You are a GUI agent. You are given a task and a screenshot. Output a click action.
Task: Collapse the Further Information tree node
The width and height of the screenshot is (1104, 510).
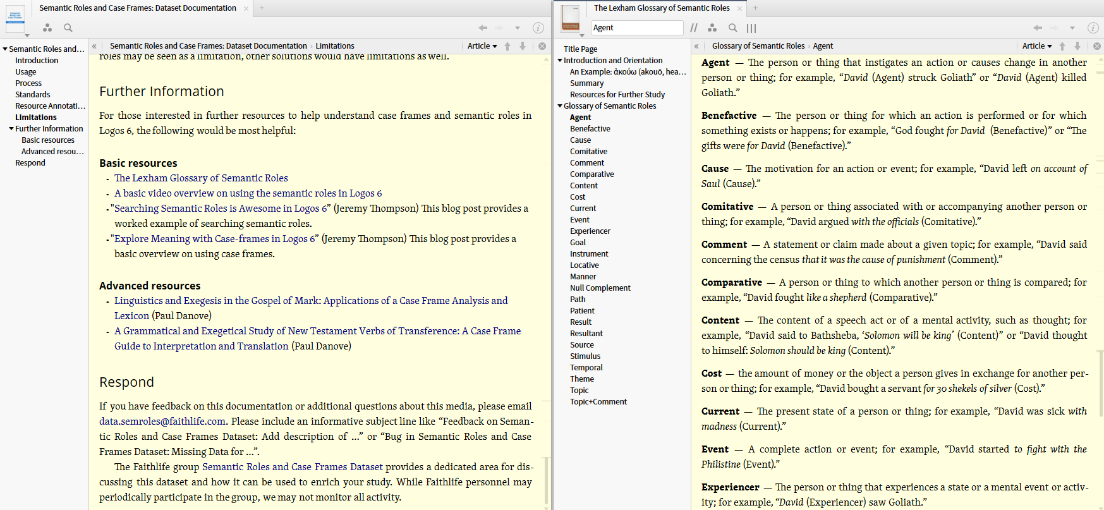click(11, 129)
